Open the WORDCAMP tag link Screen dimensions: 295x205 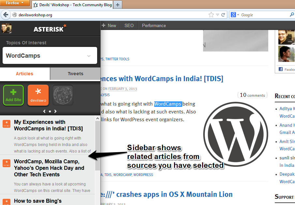click(123, 175)
